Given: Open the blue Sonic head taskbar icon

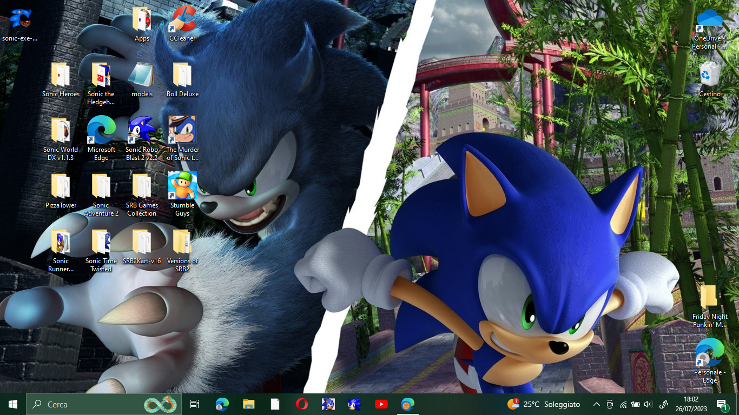Looking at the screenshot, I should [x=354, y=404].
